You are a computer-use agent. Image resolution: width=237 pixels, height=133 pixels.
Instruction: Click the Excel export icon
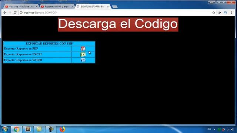[x=83, y=54]
